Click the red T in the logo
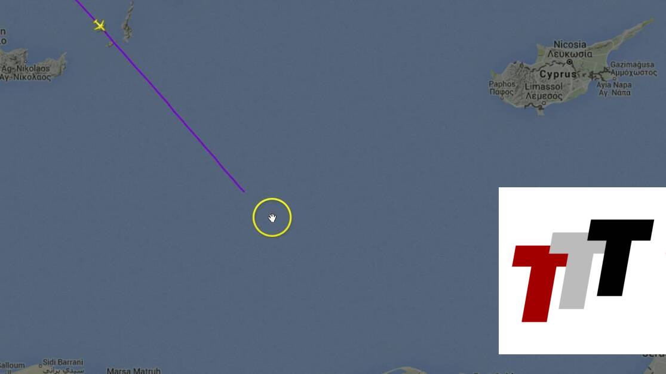 pos(539,283)
